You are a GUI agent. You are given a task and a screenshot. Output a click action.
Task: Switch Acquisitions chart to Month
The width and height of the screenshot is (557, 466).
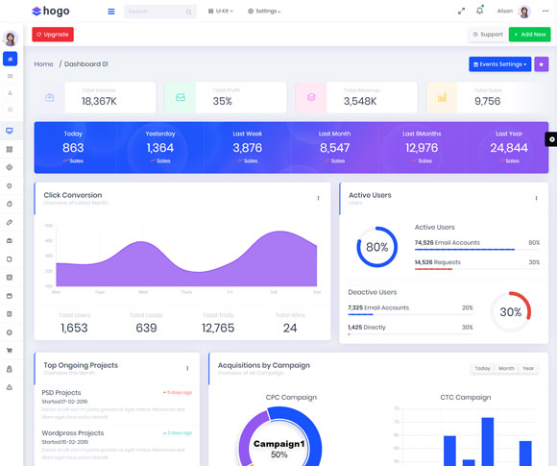pyautogui.click(x=506, y=368)
